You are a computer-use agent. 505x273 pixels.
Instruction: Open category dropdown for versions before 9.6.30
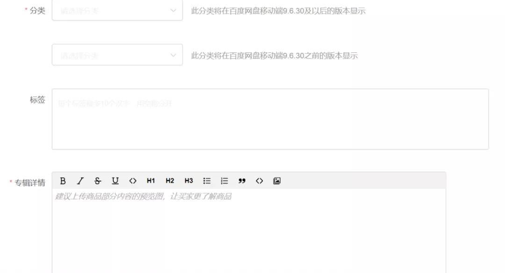click(x=117, y=55)
